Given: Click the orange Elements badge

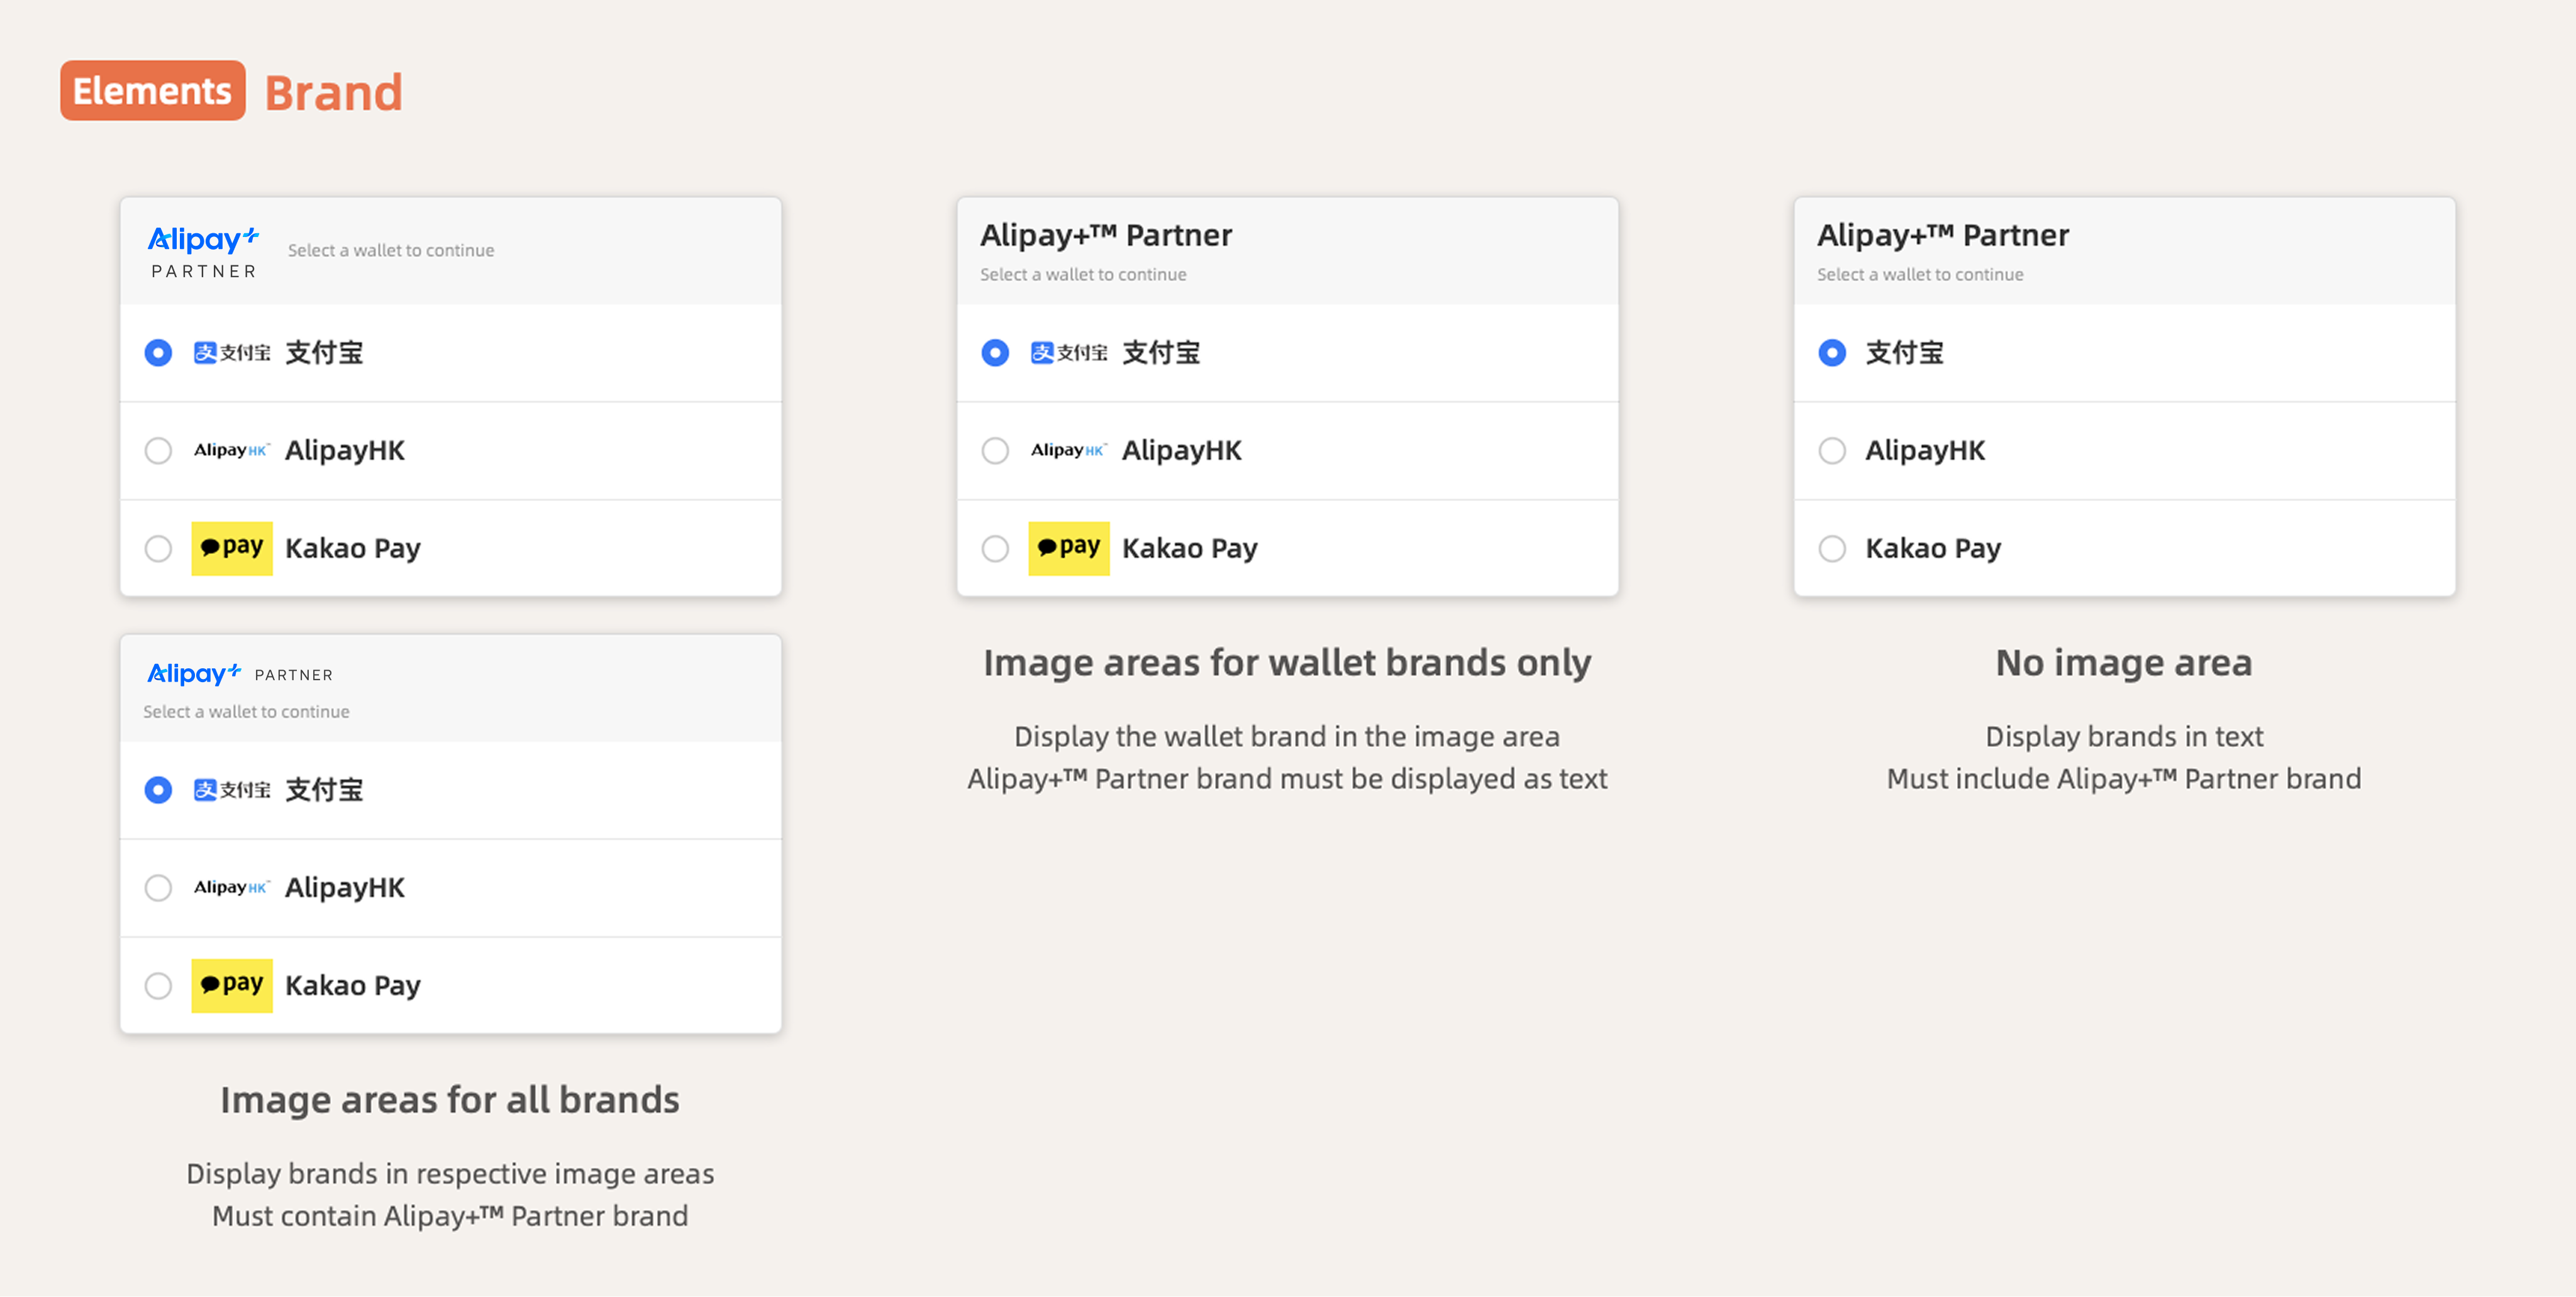Looking at the screenshot, I should coord(153,91).
